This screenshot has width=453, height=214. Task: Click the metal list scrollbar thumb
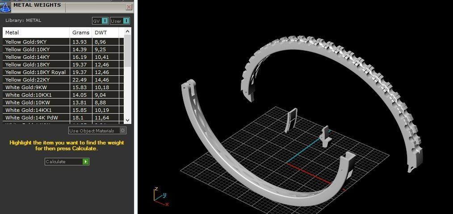pyautogui.click(x=128, y=51)
